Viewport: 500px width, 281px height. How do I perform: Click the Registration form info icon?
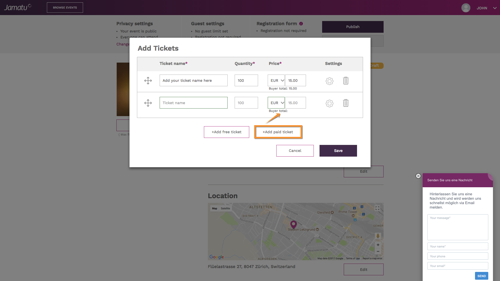pos(301,24)
